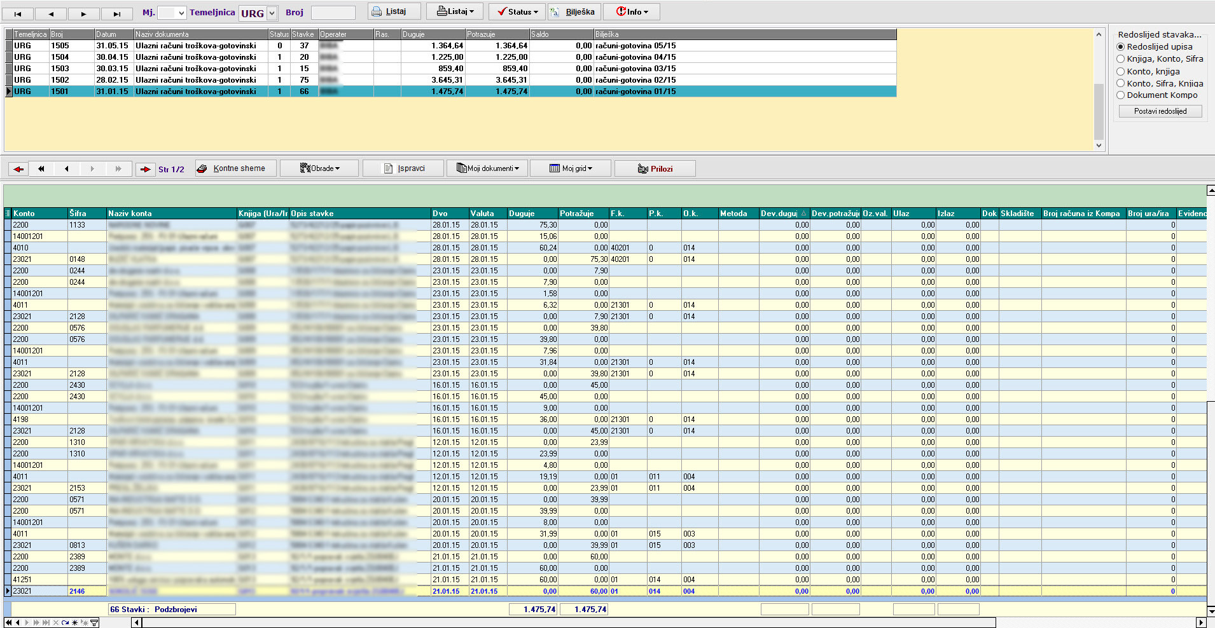Click single-right arrow in middle toolbar
The image size is (1215, 628).
point(92,169)
